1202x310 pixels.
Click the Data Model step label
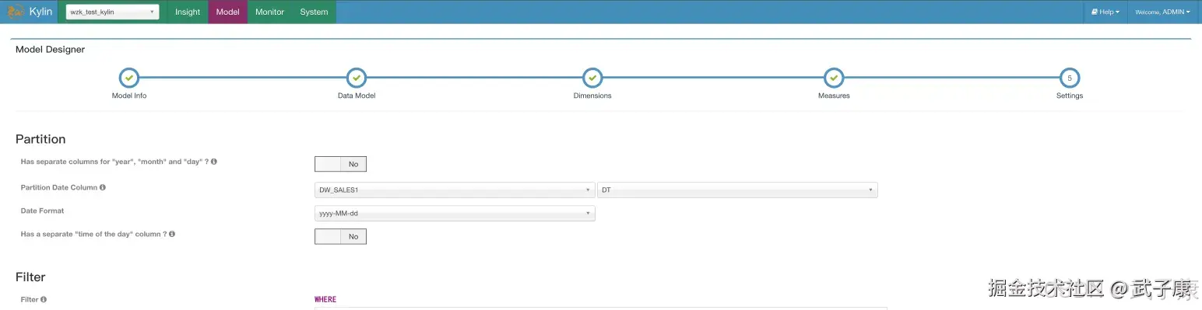click(x=357, y=96)
